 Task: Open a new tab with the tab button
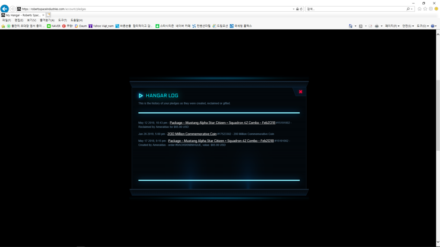[x=48, y=15]
